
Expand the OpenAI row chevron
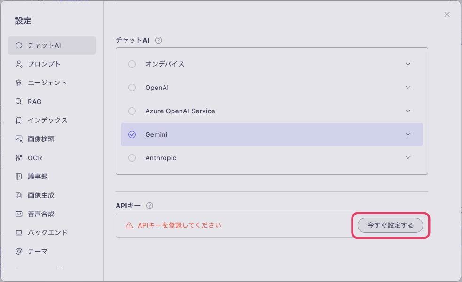pos(408,88)
